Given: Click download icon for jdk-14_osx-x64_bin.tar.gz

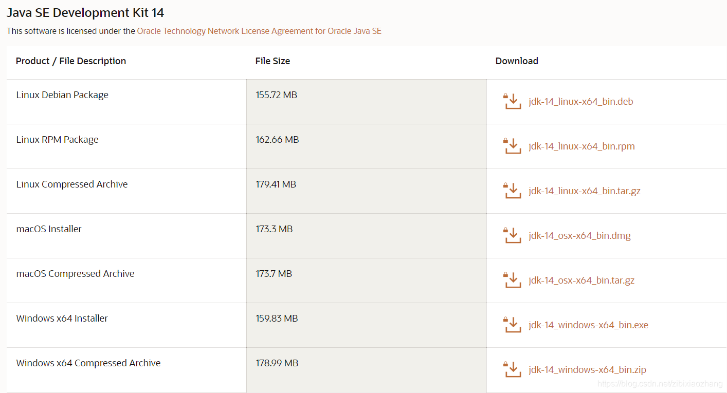Looking at the screenshot, I should 512,280.
